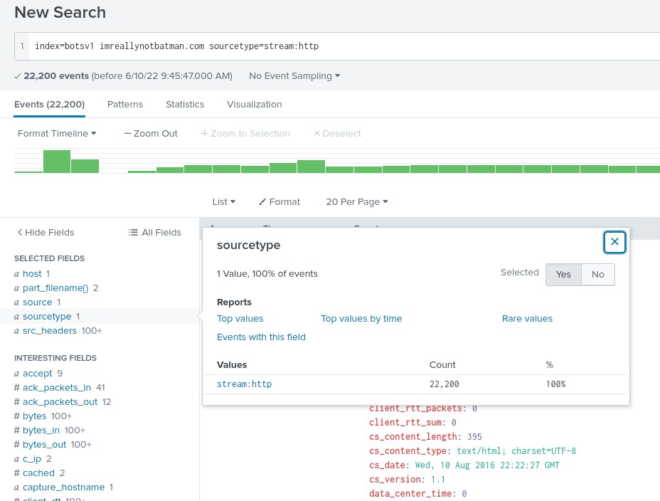The width and height of the screenshot is (660, 501).
Task: Click the cs_content_type value text/html; charset=UTF-8
Action: [x=516, y=451]
